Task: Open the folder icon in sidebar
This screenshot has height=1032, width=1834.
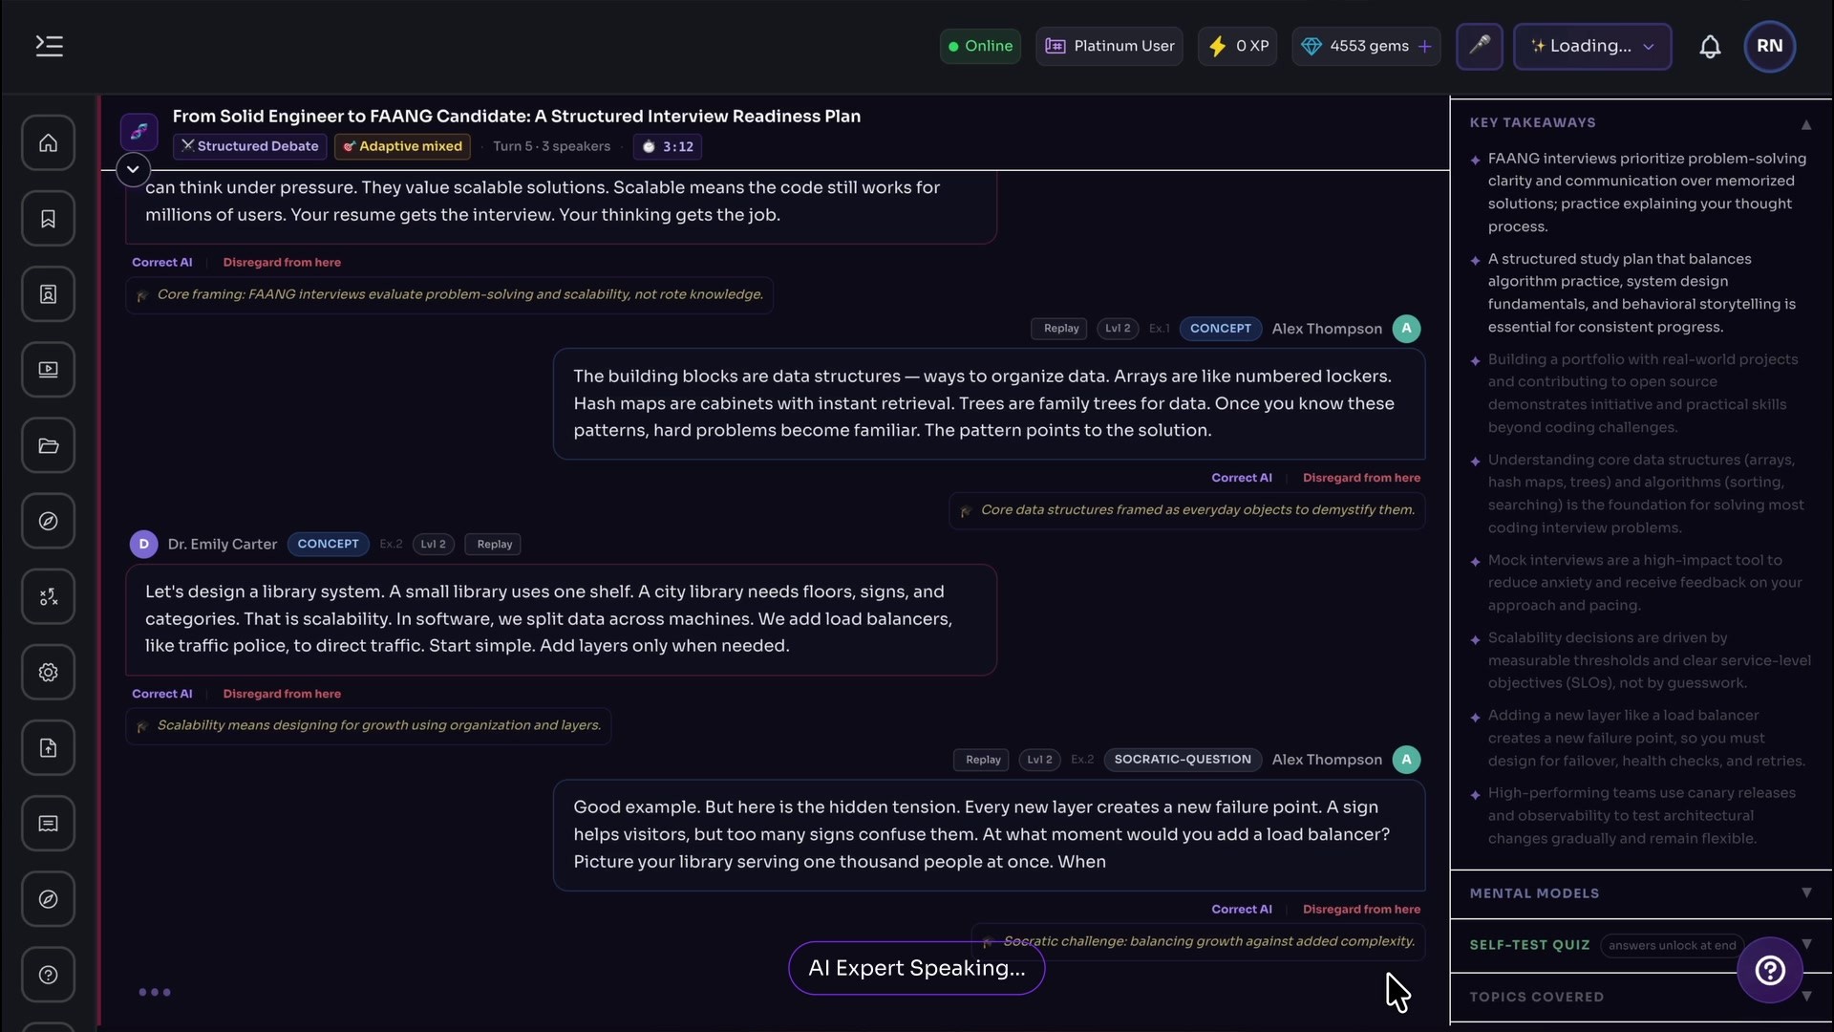Action: tap(48, 445)
